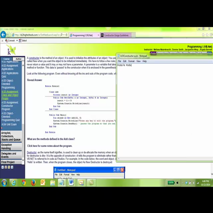Click here for some notes about the program
The height and width of the screenshot is (213, 213).
coord(50,146)
